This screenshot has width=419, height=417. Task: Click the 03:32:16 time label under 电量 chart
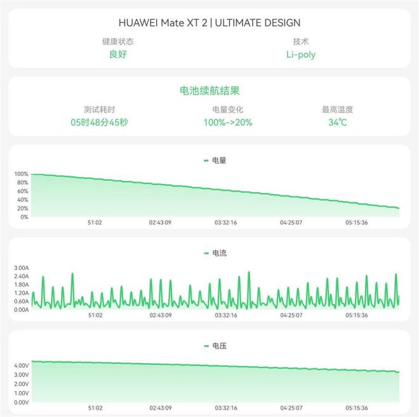coord(226,222)
